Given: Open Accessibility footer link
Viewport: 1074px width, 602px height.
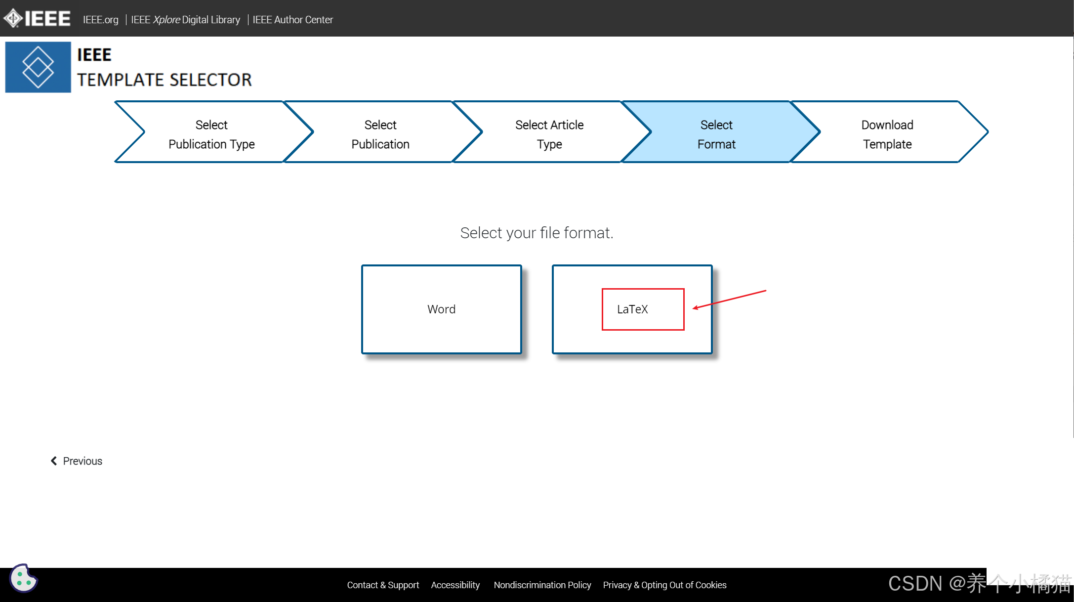Looking at the screenshot, I should click(x=455, y=585).
